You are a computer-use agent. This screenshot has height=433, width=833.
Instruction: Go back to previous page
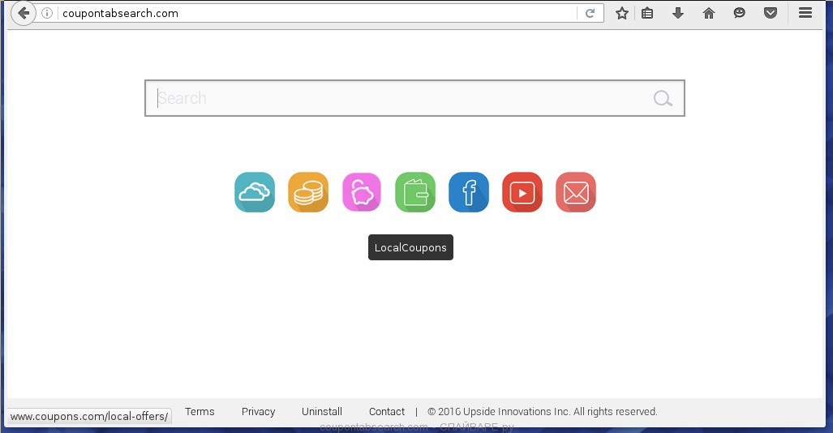coord(24,13)
